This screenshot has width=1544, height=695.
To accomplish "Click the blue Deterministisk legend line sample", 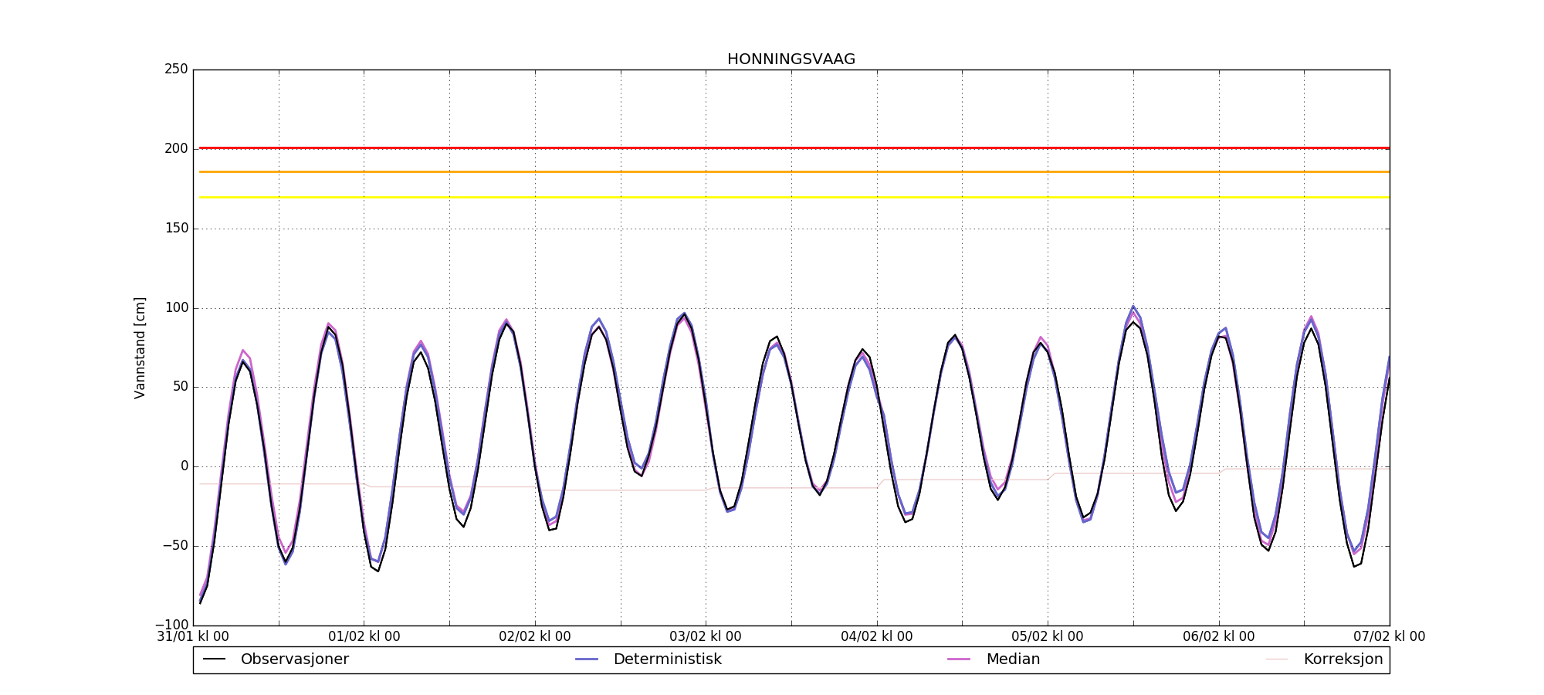I will pyautogui.click(x=587, y=659).
